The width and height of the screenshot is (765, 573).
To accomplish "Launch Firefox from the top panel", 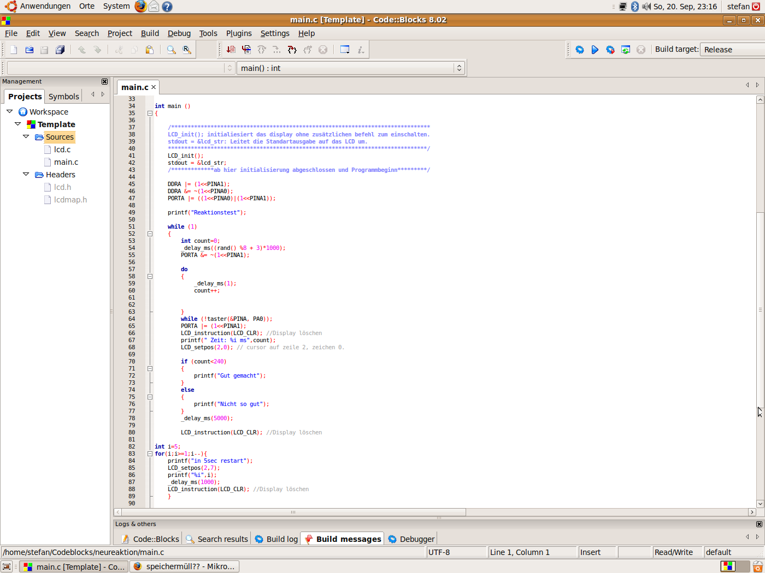I will (141, 7).
